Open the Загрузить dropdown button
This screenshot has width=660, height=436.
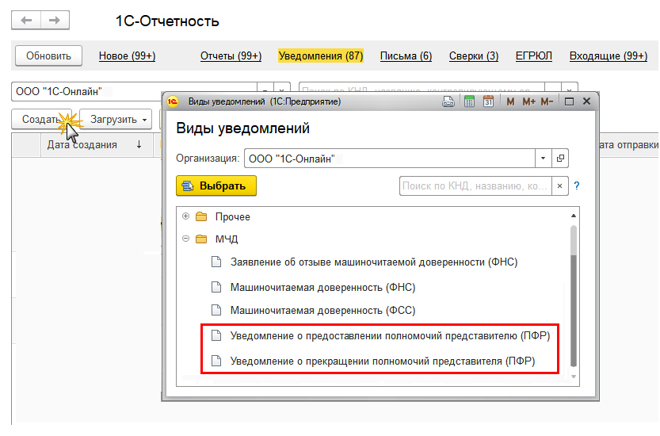click(x=116, y=120)
